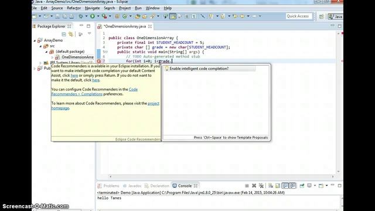The image size is (375, 211).
Task: Click the New Java Class icon
Action: pos(125,16)
